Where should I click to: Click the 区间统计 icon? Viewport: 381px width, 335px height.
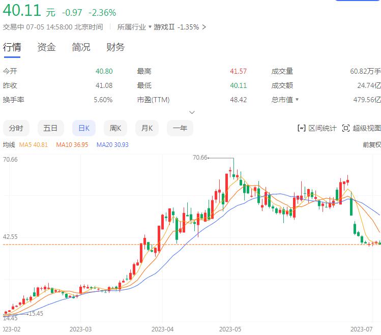tap(301, 128)
